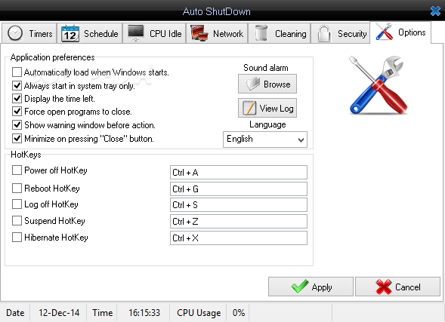Viewport: 445px width, 322px height.
Task: Select the Options tab label
Action: [x=412, y=32]
